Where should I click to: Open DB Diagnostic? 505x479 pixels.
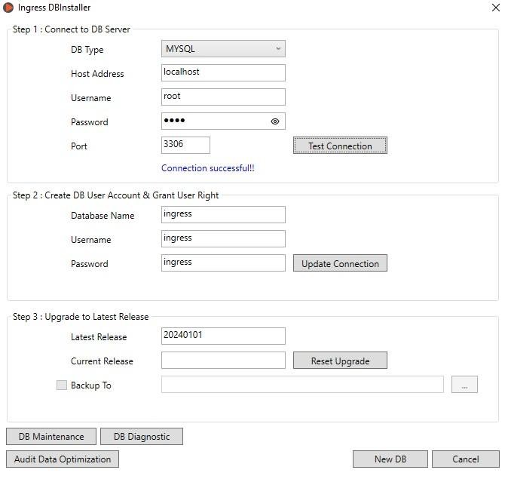point(142,437)
